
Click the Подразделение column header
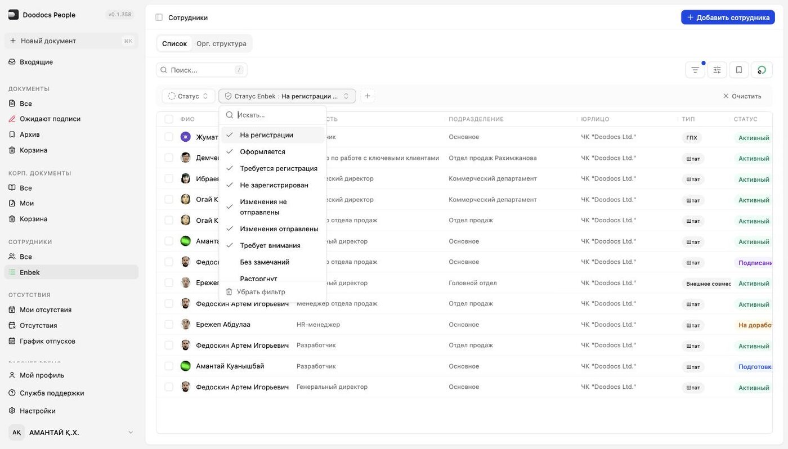476,119
